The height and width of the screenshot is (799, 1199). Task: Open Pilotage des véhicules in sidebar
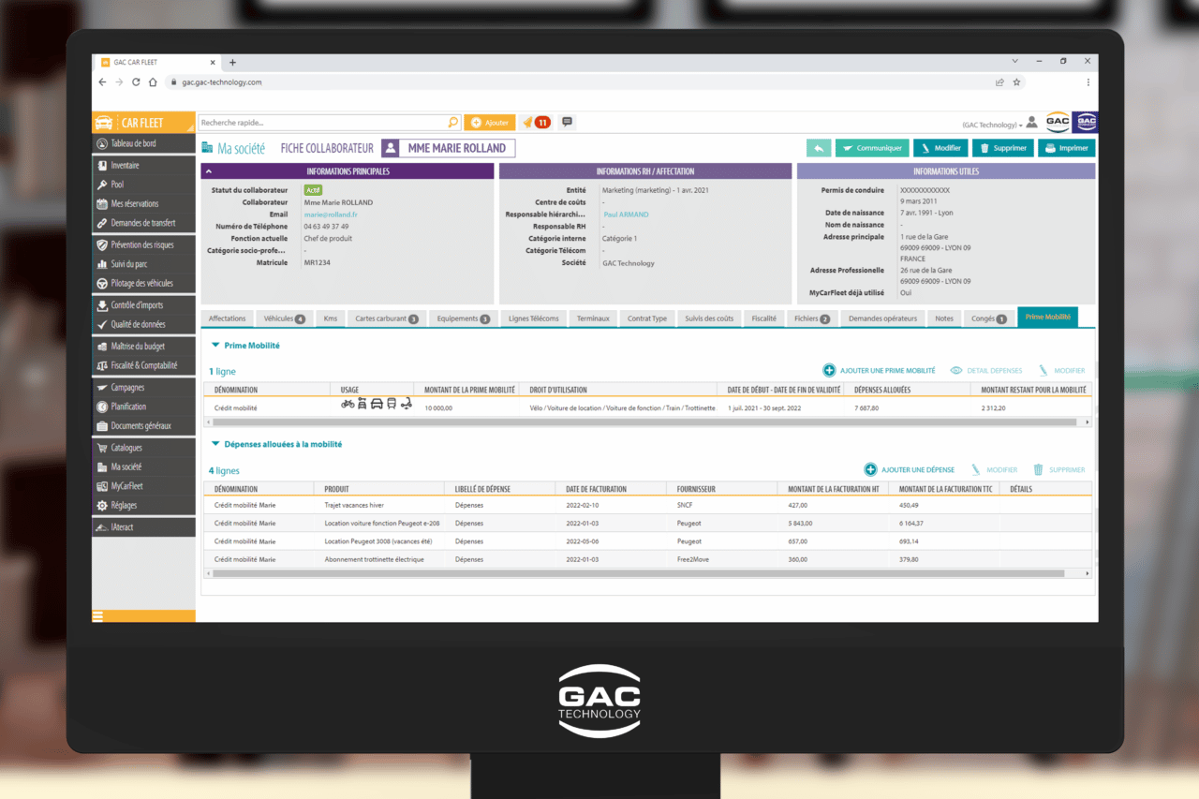pos(141,284)
